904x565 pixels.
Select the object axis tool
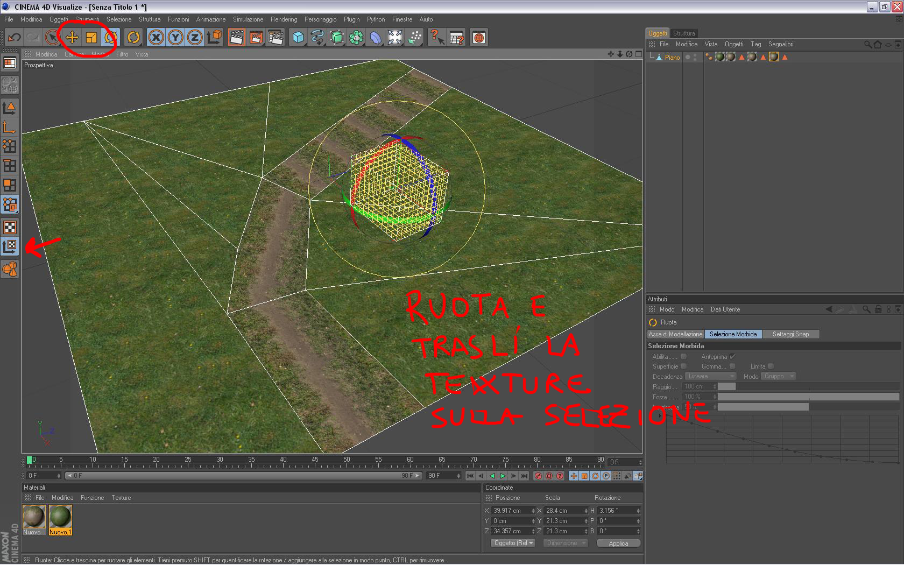[x=10, y=127]
